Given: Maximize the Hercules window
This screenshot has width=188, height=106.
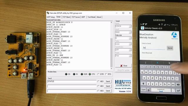Looking at the screenshot, I should (123, 13).
